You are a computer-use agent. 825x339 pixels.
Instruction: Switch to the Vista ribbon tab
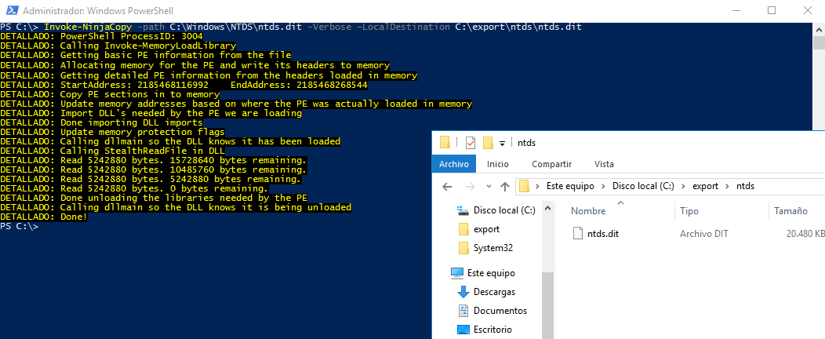coord(604,164)
